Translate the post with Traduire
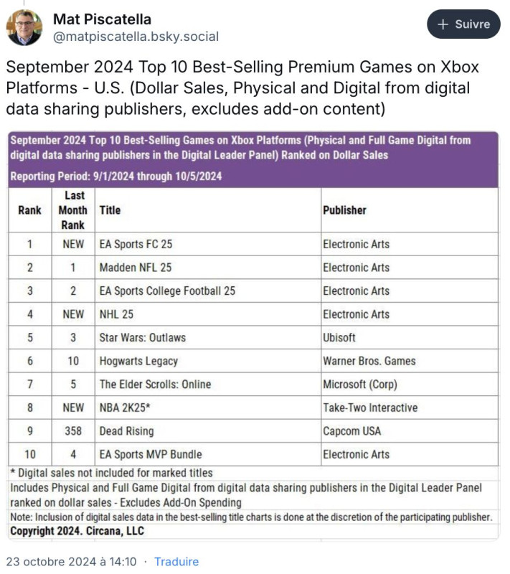This screenshot has width=510, height=574. pyautogui.click(x=176, y=561)
